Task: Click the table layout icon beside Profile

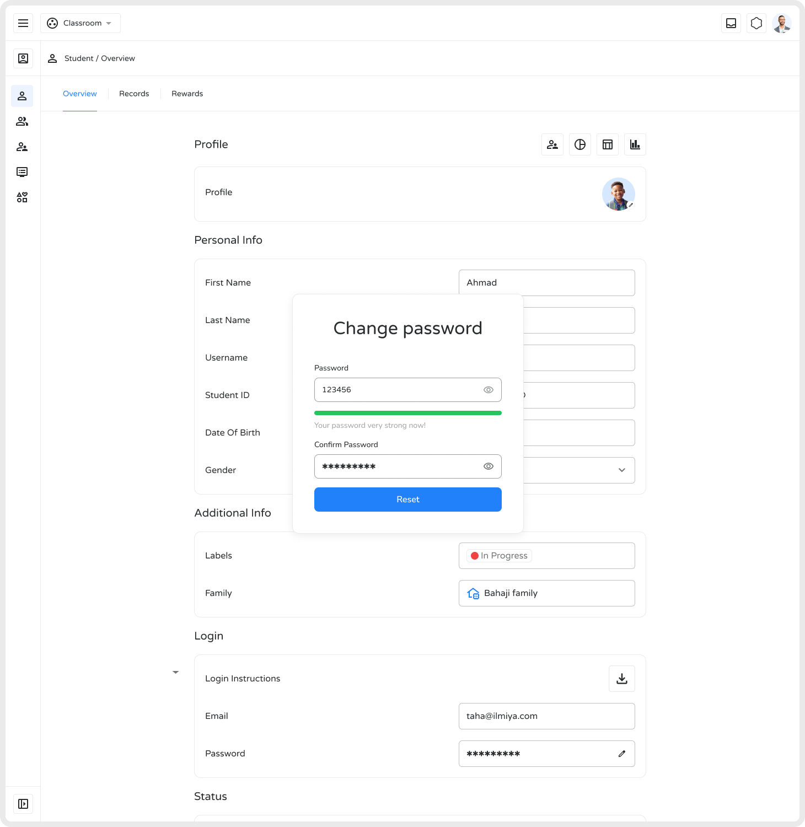Action: [608, 144]
